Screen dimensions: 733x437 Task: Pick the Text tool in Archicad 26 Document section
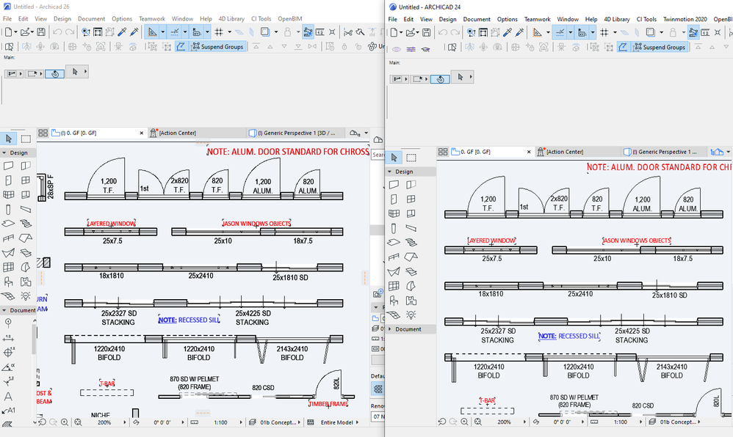[8, 397]
